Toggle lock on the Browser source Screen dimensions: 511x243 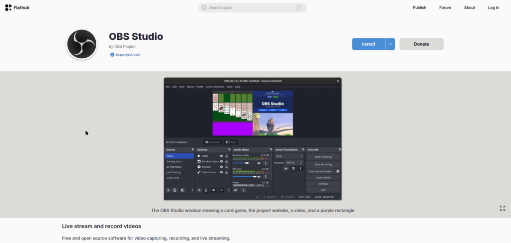(227, 167)
